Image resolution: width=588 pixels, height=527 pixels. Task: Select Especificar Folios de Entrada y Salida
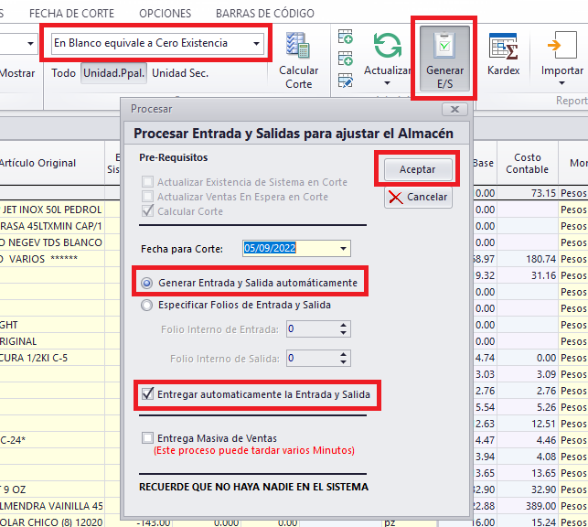pos(146,305)
